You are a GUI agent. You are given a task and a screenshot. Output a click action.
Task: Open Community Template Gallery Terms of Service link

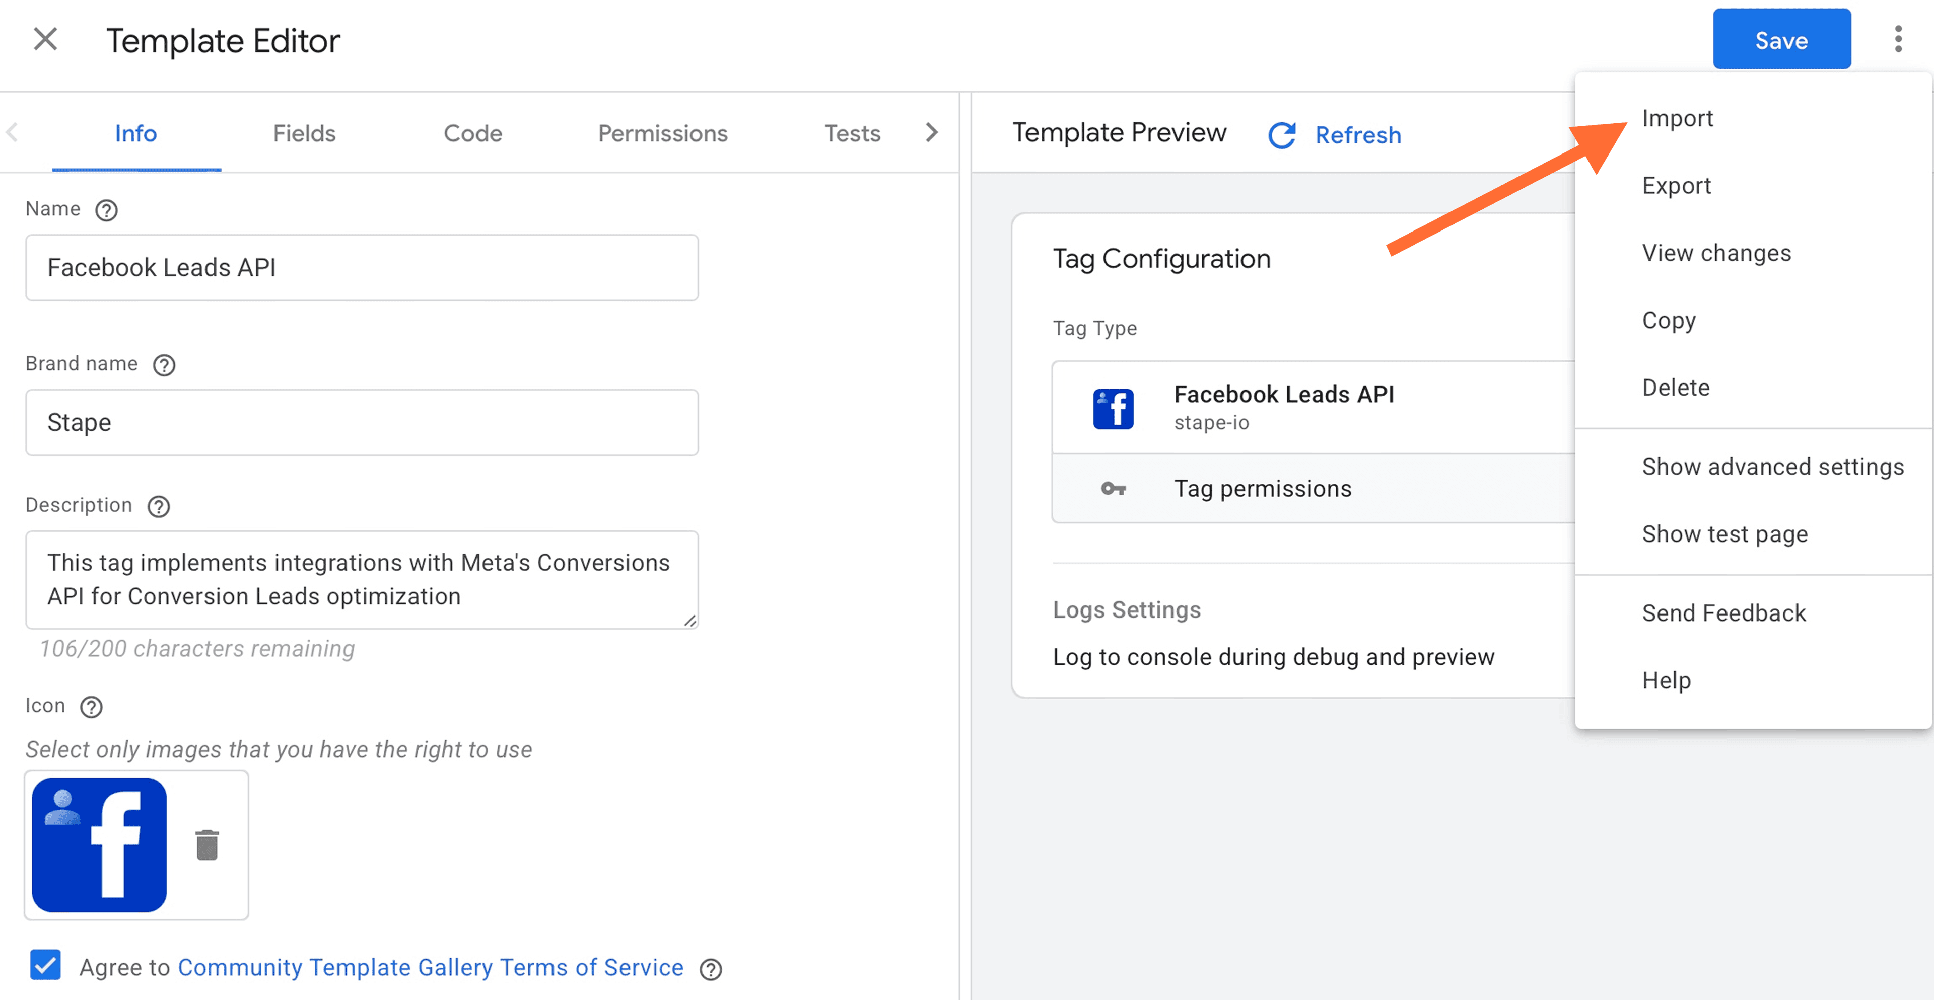(x=430, y=967)
